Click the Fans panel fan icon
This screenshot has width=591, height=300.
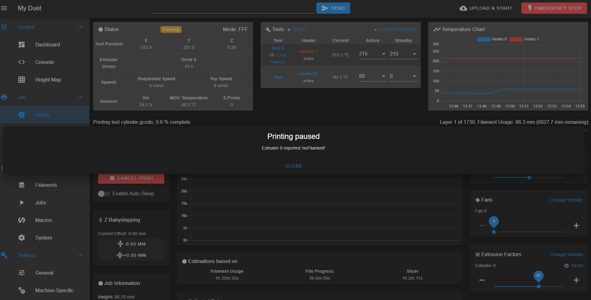tap(478, 200)
